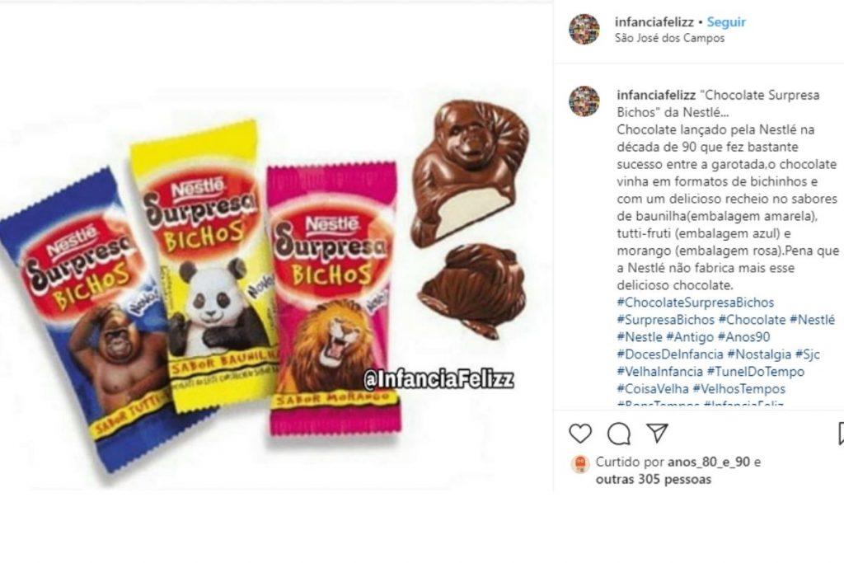Open comments with the speech bubble icon
The image size is (844, 563).
tap(619, 434)
